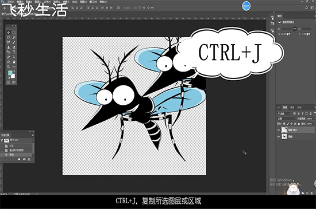This screenshot has width=316, height=209.
Task: Switch to the 通道 tab
Action: point(292,108)
